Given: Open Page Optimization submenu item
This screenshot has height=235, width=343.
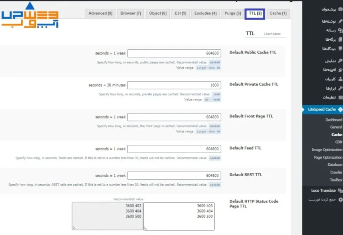Looking at the screenshot, I should (328, 157).
